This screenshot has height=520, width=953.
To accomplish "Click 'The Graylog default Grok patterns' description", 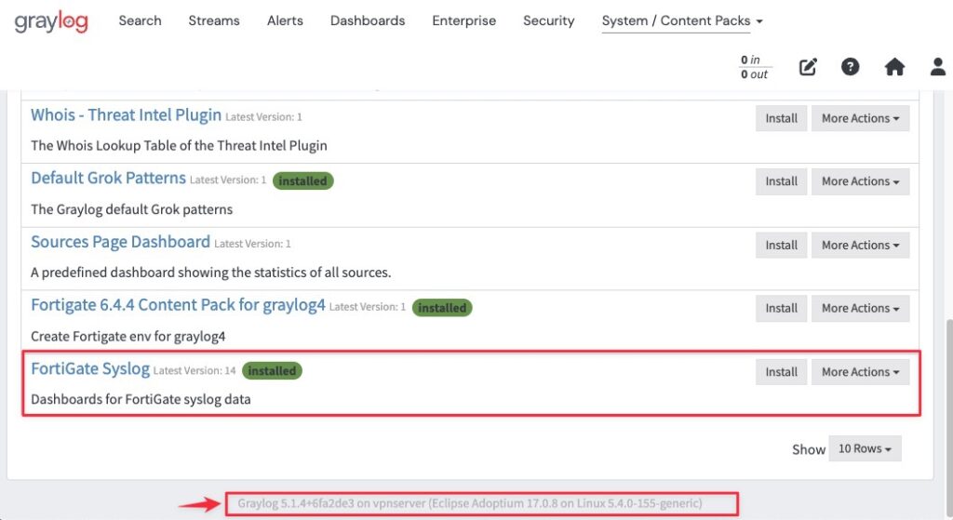I will pyautogui.click(x=132, y=209).
